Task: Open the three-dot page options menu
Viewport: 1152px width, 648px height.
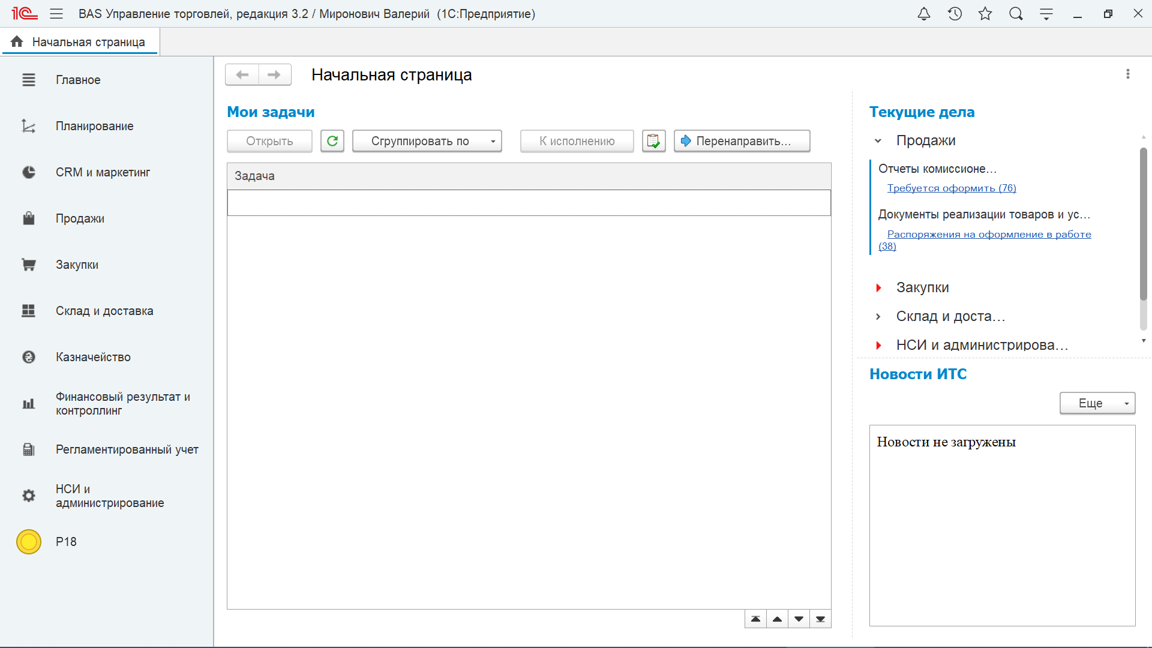Action: point(1128,74)
